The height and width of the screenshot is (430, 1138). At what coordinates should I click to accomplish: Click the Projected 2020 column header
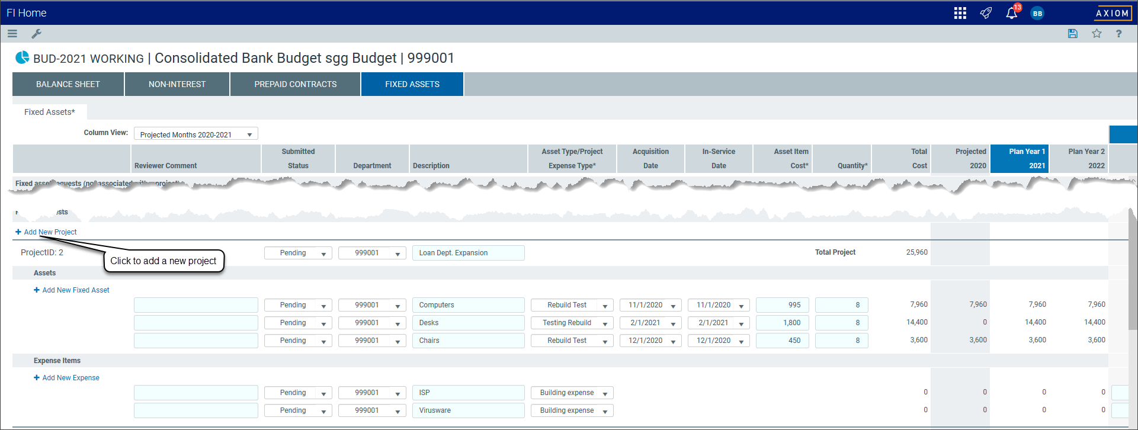960,159
